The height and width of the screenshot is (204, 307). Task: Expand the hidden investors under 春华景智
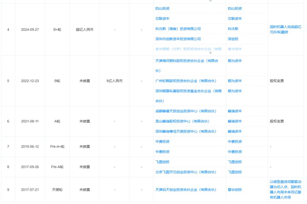click(210, 53)
